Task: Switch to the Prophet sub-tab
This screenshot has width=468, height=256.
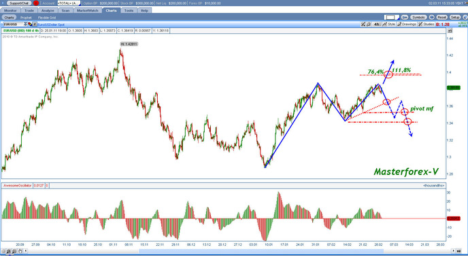Action: 26,18
